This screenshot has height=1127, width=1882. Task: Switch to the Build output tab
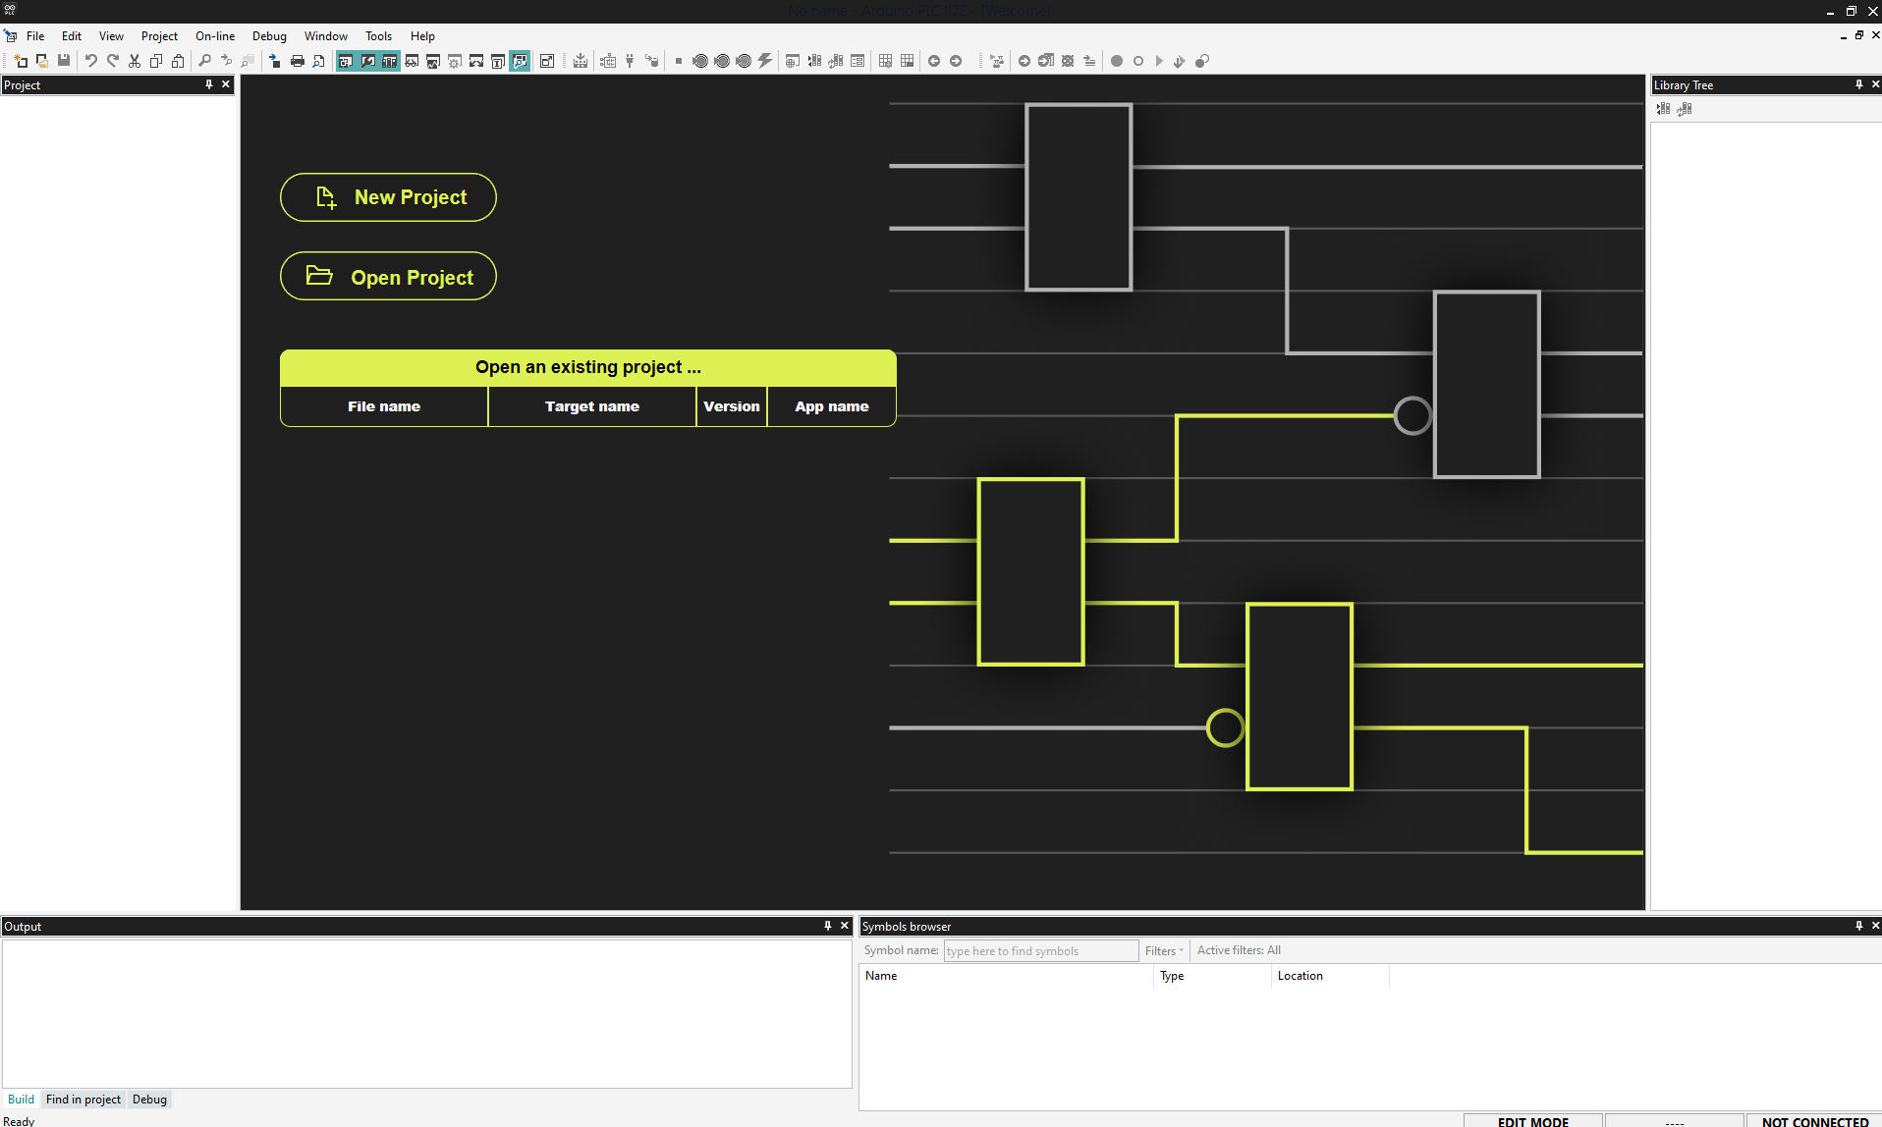(x=21, y=1100)
